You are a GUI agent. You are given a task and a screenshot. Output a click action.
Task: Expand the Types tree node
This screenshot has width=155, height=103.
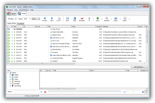coord(10,79)
